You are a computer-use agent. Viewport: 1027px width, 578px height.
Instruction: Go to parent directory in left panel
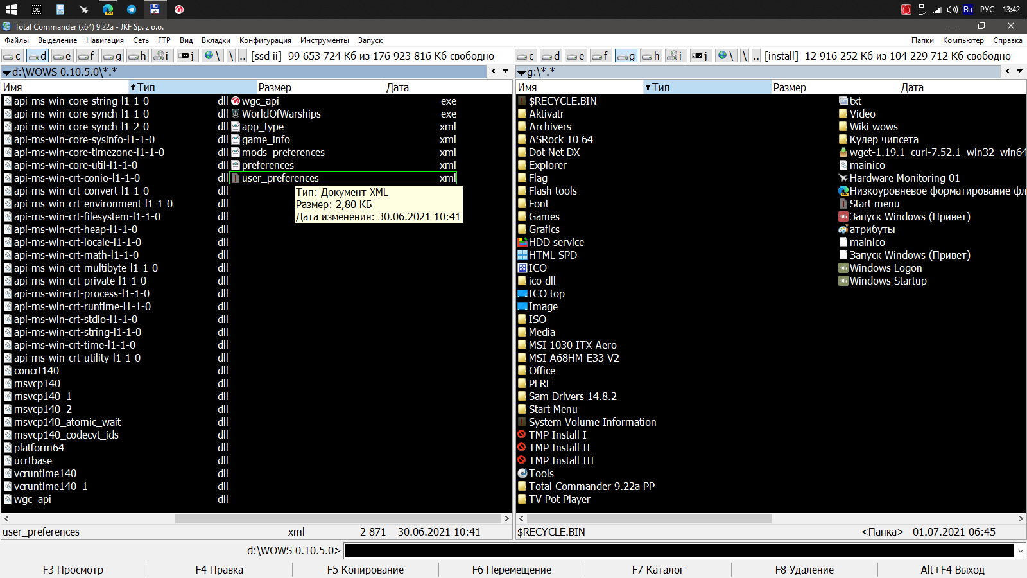pyautogui.click(x=243, y=56)
